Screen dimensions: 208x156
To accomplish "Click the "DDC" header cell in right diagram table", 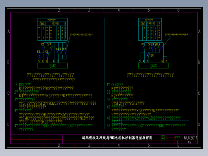I will (143, 24).
